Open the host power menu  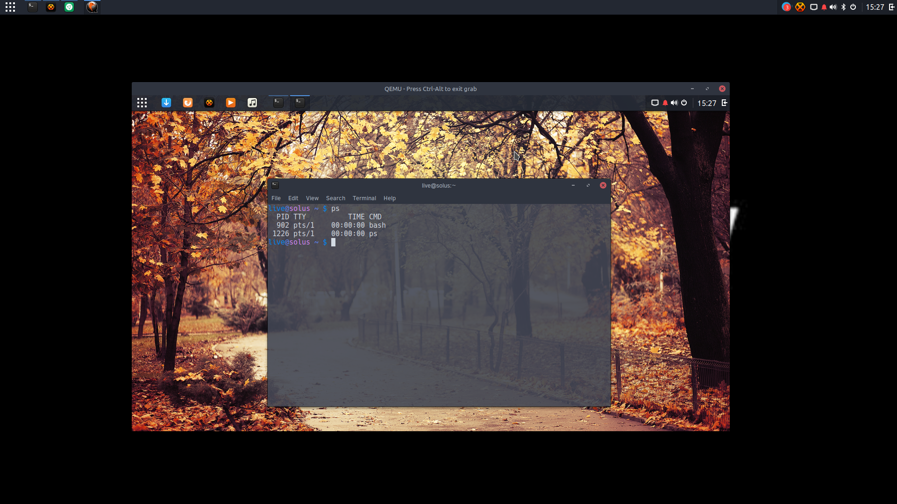[853, 7]
